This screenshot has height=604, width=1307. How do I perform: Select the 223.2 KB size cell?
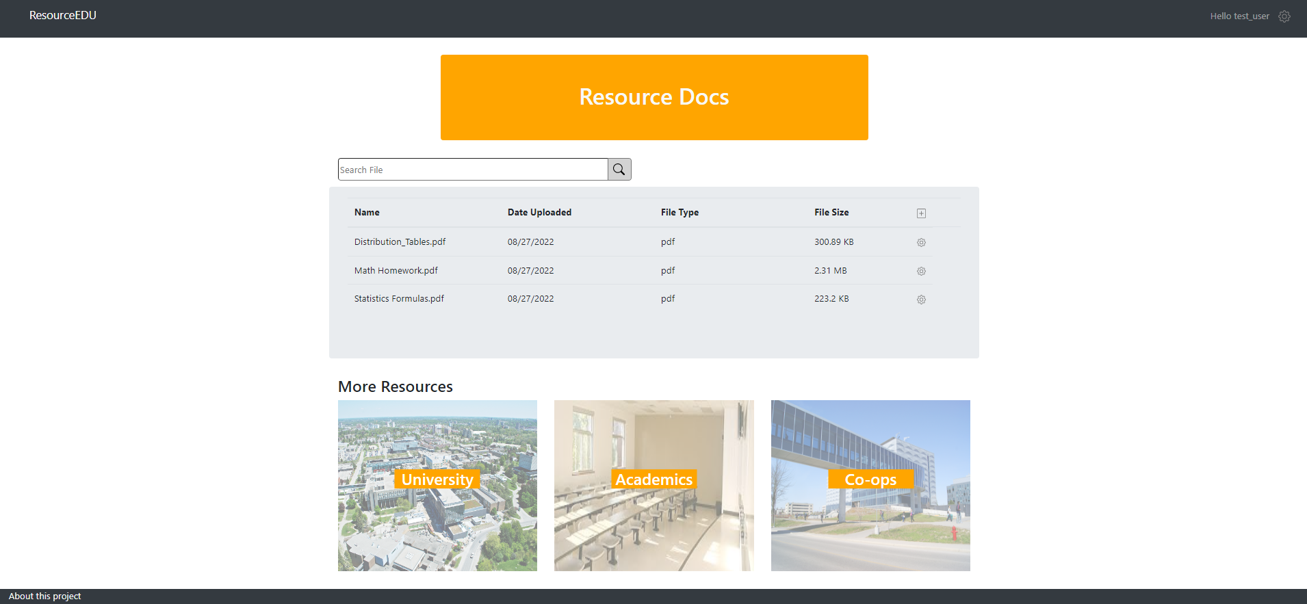pos(831,299)
